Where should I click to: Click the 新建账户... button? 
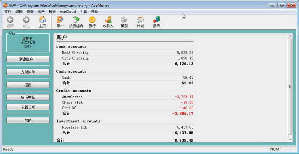(x=28, y=59)
